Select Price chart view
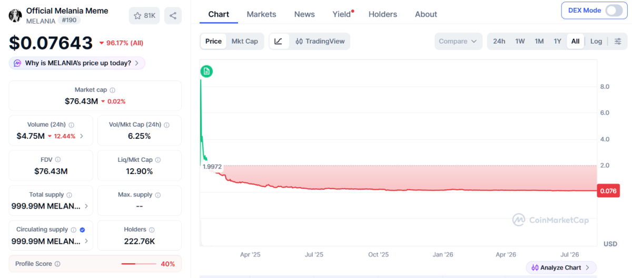The image size is (632, 278). (213, 41)
